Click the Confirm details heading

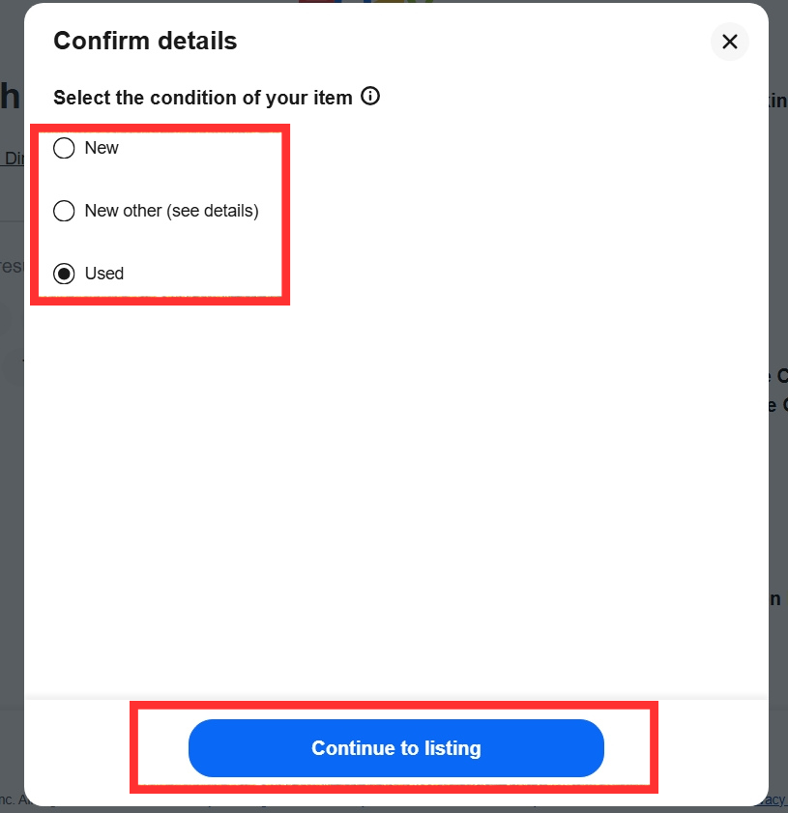click(x=145, y=42)
